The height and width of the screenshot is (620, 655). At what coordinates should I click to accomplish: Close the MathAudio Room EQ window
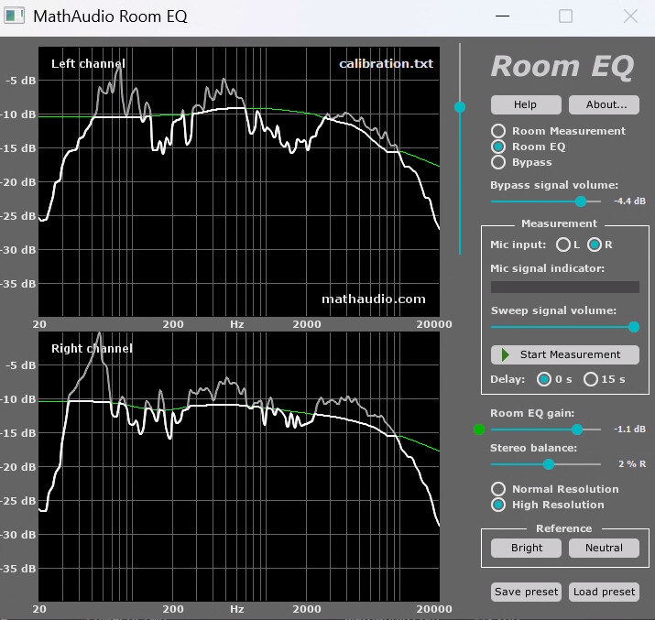tap(629, 16)
